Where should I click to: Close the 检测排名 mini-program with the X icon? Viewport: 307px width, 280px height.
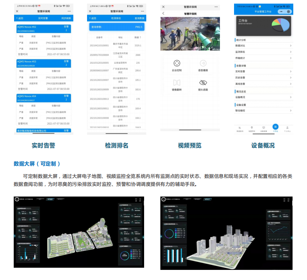(90, 11)
